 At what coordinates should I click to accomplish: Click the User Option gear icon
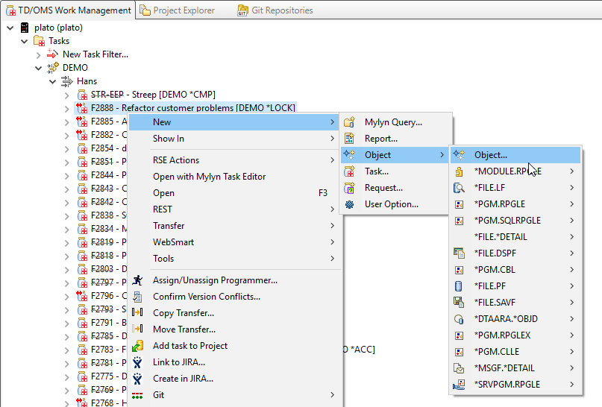click(349, 204)
